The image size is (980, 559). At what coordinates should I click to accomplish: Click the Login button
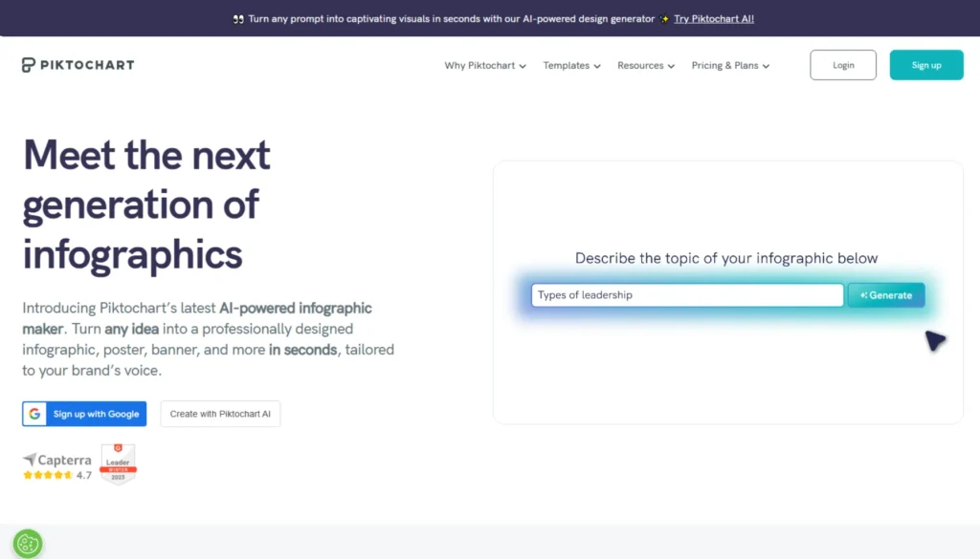pyautogui.click(x=843, y=65)
